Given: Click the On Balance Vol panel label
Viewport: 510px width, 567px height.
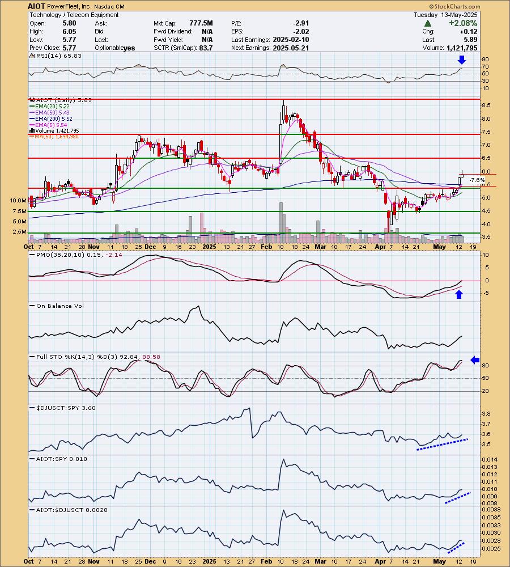Looking at the screenshot, I should [60, 306].
